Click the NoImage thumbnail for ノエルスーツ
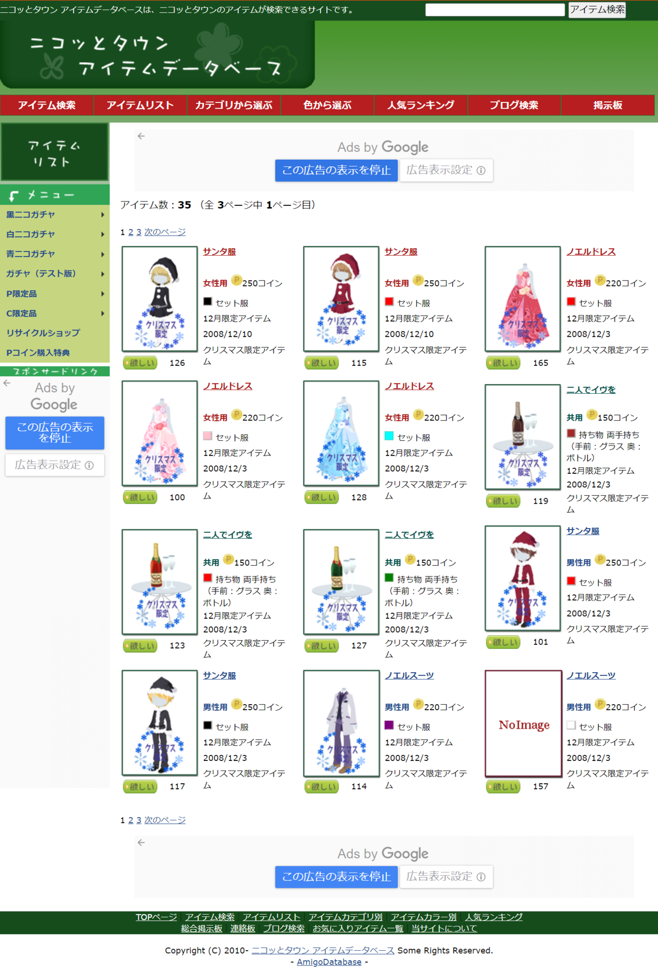The width and height of the screenshot is (658, 974). 523,724
